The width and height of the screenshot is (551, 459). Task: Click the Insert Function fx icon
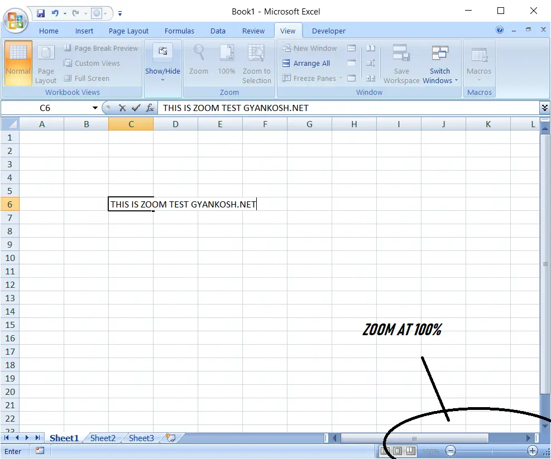point(150,108)
